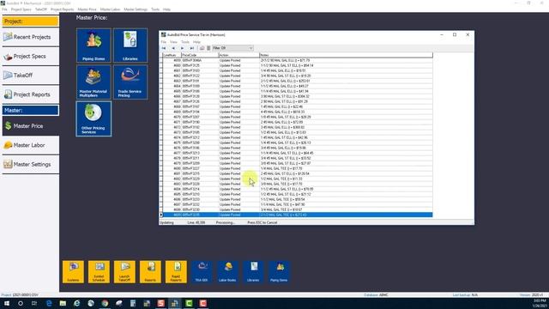Click the Labor Books shortcut tile
The height and width of the screenshot is (309, 549).
(x=227, y=271)
